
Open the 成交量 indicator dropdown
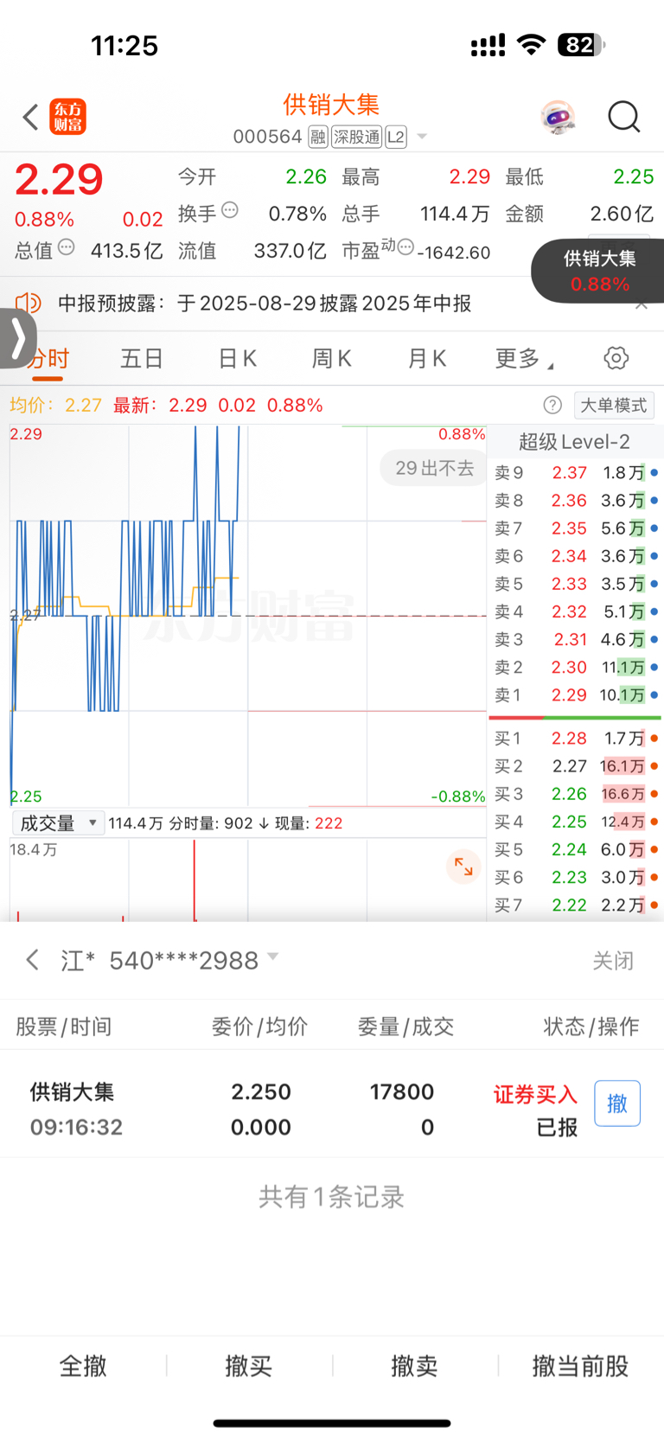[x=58, y=823]
